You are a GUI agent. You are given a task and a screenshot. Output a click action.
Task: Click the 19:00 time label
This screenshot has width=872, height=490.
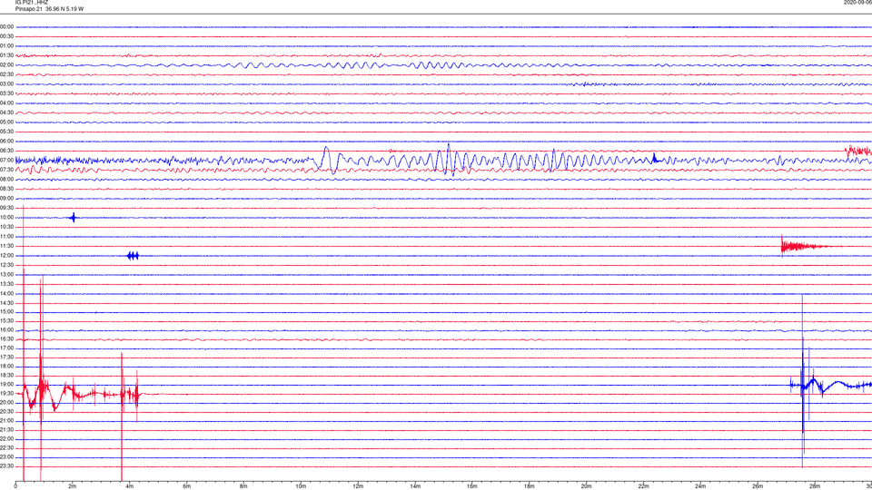click(6, 384)
